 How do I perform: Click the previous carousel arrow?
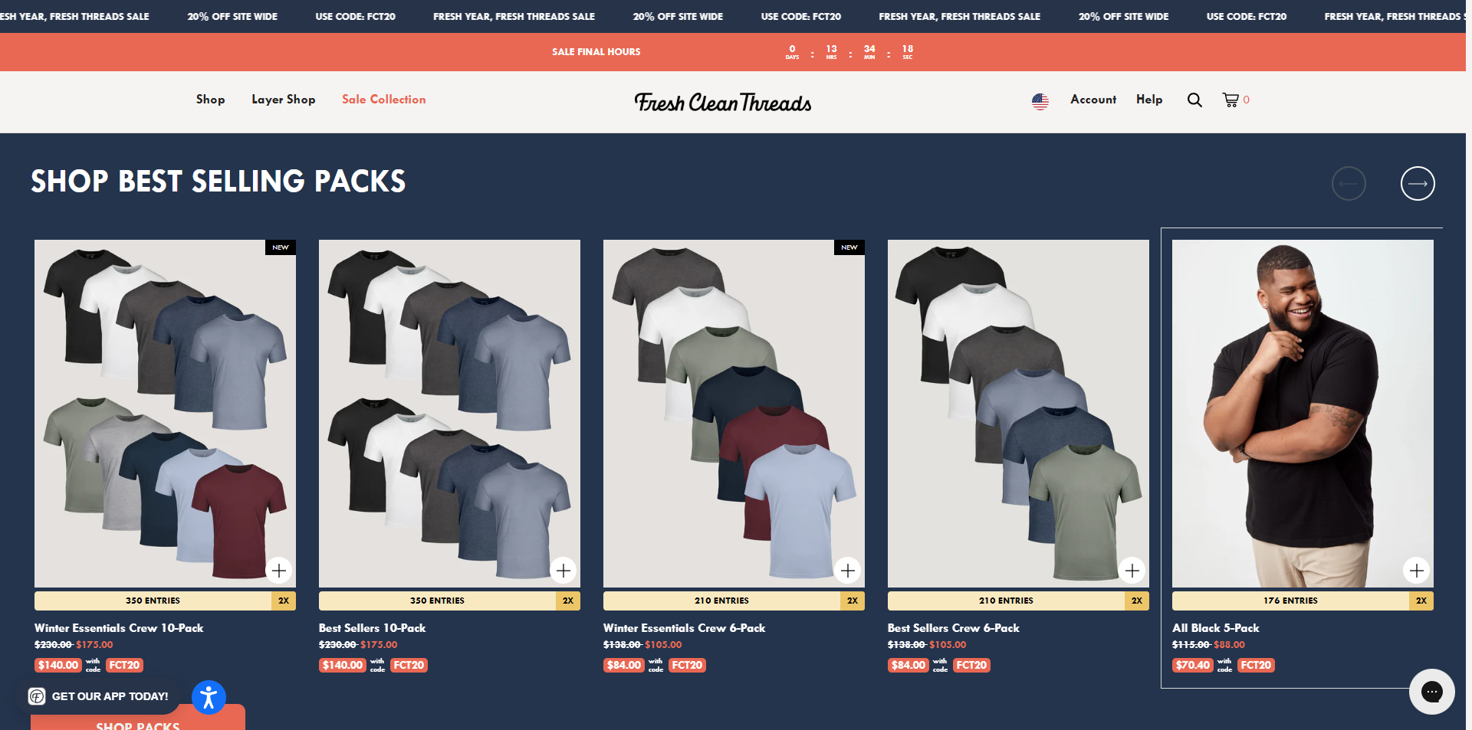pyautogui.click(x=1349, y=183)
